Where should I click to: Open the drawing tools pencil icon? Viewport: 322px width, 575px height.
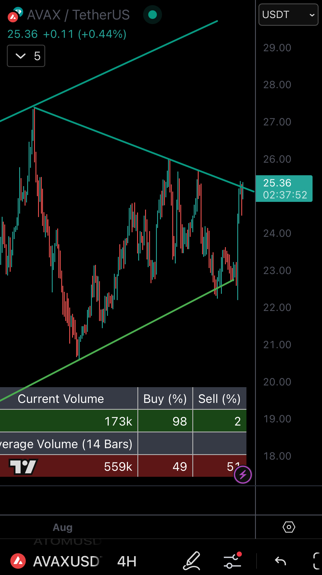(191, 561)
